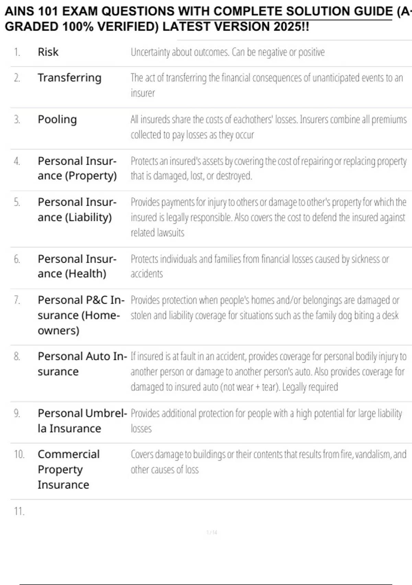Screen dimensions: 412x585
Task: Click the "Personal Auto Insurance" term
Action: [82, 364]
